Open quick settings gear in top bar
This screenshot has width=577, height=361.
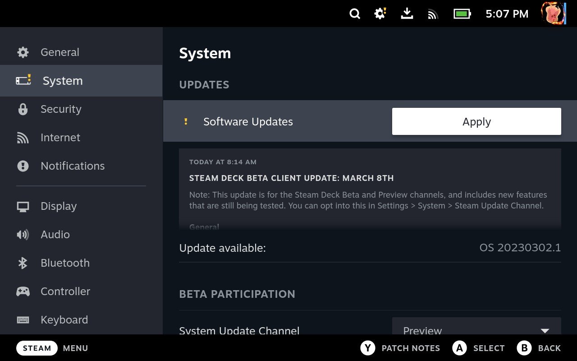pyautogui.click(x=380, y=14)
